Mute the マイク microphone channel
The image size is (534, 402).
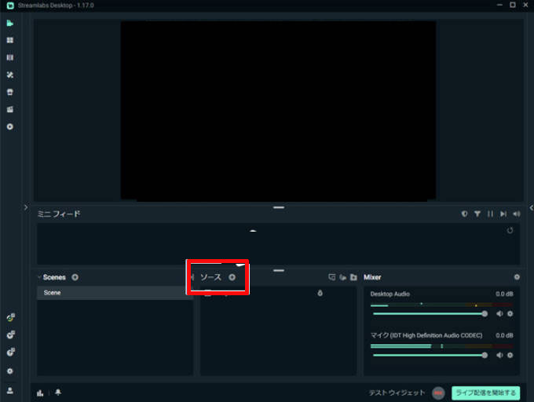pyautogui.click(x=499, y=355)
